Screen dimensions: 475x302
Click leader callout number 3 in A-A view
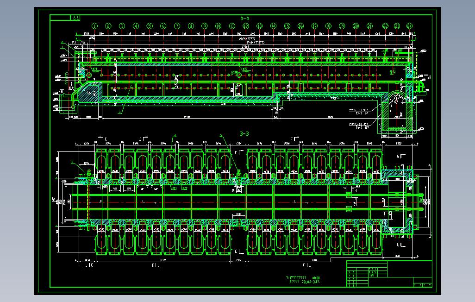point(119,112)
